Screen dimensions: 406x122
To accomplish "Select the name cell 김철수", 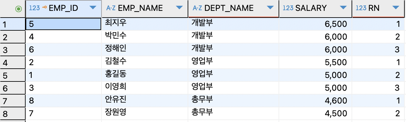I will [145, 62].
